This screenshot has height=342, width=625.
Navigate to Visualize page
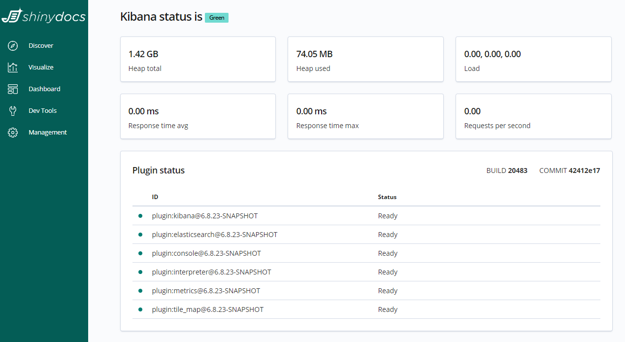pyautogui.click(x=41, y=68)
